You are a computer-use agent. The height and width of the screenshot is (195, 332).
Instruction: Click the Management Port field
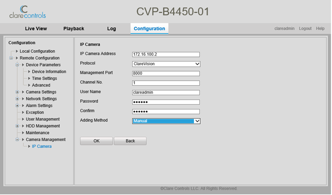point(166,73)
